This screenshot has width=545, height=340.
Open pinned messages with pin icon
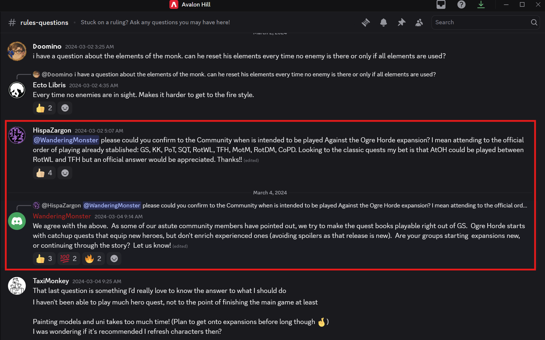[x=401, y=22]
